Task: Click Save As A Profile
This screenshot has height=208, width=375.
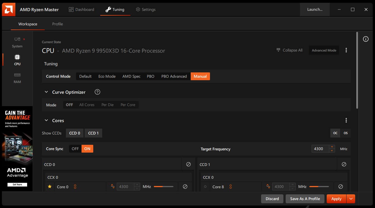Action: click(x=305, y=199)
